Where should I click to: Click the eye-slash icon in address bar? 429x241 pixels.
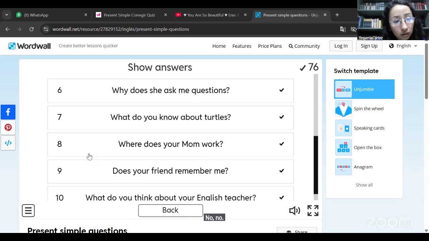click(354, 29)
